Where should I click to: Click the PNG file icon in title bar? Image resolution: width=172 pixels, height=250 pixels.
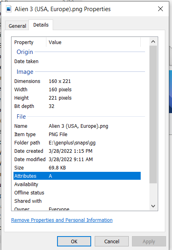[x=9, y=9]
